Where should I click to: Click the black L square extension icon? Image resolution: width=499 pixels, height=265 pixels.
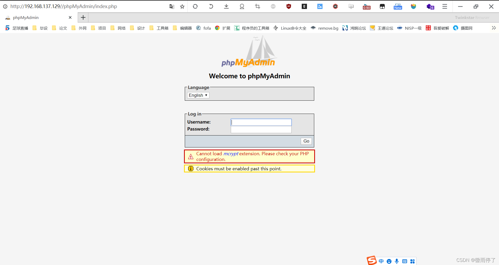304,7
